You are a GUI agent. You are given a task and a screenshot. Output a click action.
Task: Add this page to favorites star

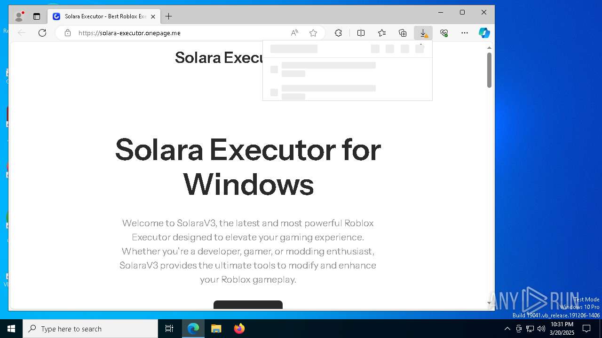click(313, 33)
